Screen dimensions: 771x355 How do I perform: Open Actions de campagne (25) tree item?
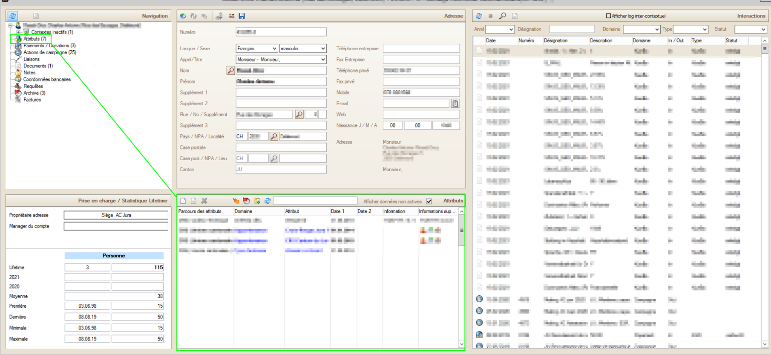(49, 52)
